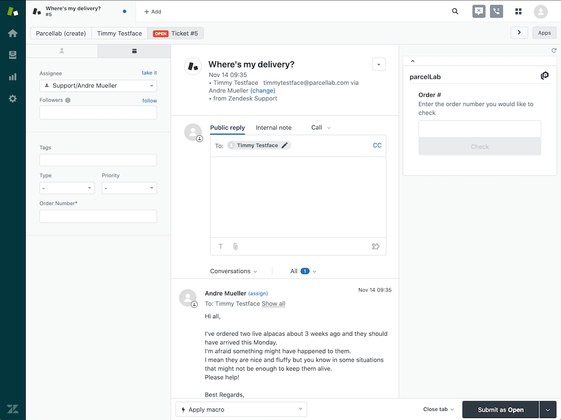The image size is (561, 420).
Task: Open the Type dropdown
Action: pyautogui.click(x=67, y=188)
